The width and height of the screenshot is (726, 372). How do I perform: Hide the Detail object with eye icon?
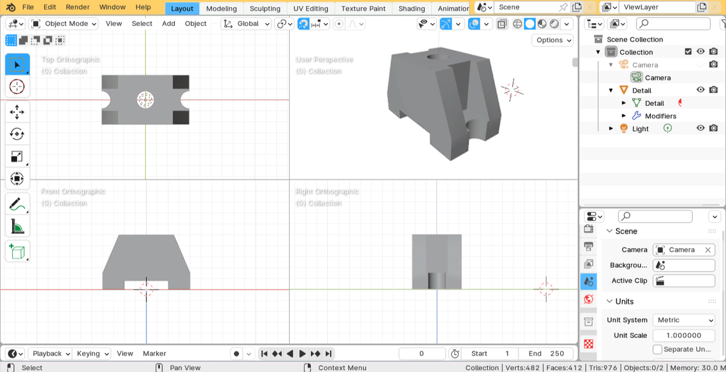pyautogui.click(x=701, y=90)
